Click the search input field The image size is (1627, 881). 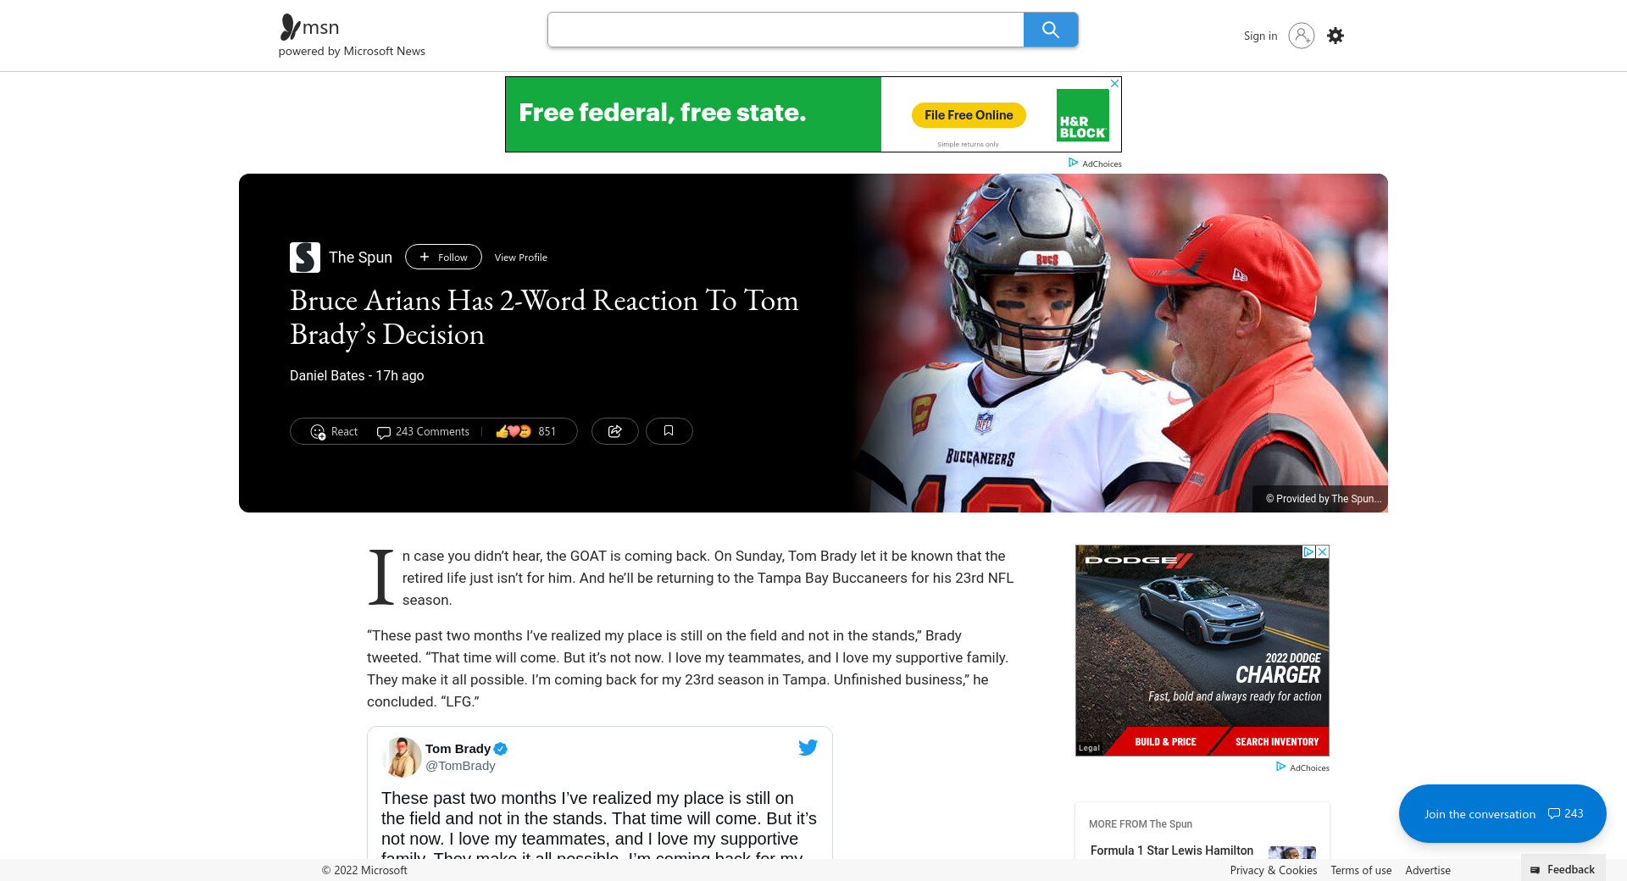click(785, 30)
